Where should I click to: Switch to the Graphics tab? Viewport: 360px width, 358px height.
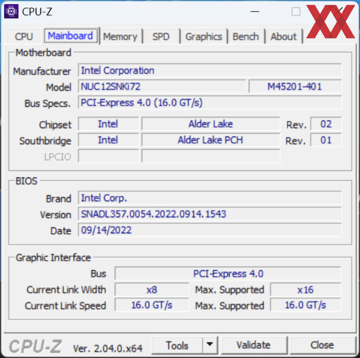204,36
